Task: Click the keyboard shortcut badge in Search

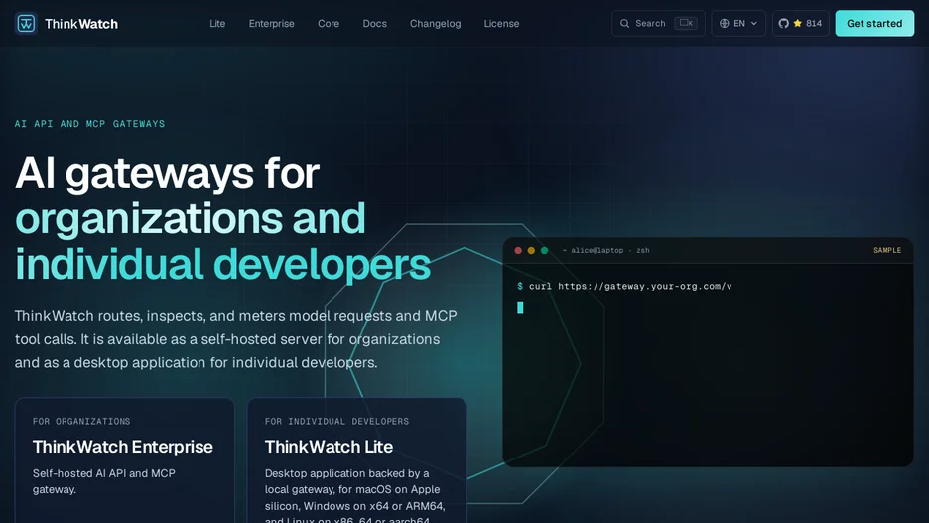Action: point(686,23)
